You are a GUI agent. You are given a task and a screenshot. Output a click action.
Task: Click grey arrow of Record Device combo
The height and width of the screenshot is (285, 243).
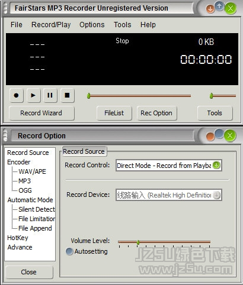[216, 195]
